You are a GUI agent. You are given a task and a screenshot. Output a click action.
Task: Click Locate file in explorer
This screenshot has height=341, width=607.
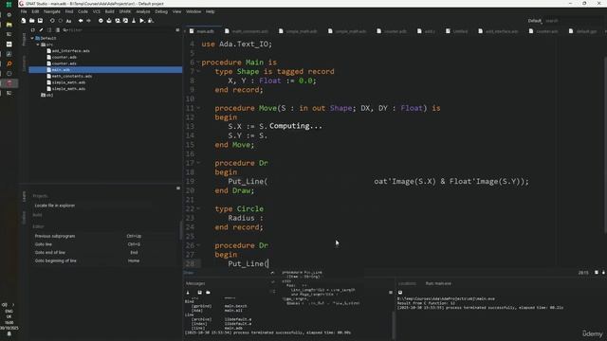tap(55, 206)
